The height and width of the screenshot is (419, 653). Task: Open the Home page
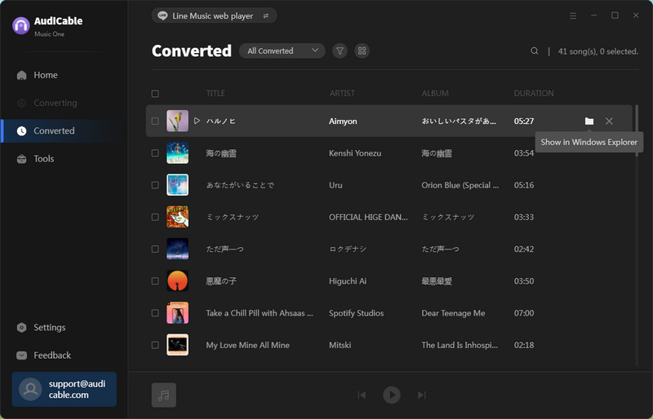tap(38, 75)
